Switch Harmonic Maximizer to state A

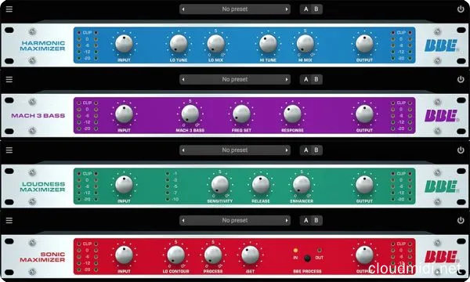pyautogui.click(x=305, y=9)
